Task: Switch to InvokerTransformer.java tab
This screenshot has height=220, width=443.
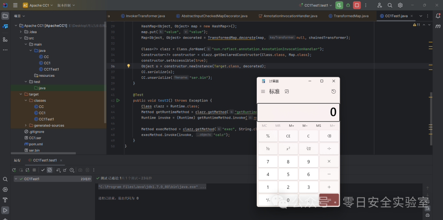Action: [x=143, y=16]
